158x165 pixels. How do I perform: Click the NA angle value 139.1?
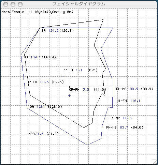35,57
